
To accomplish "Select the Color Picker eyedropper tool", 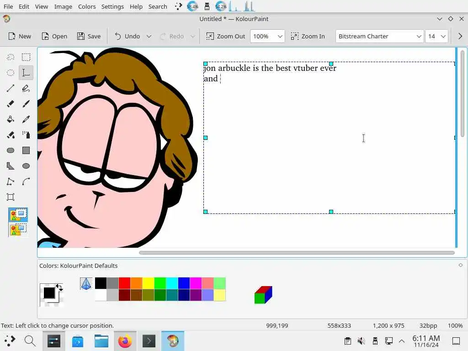I will tap(26, 119).
